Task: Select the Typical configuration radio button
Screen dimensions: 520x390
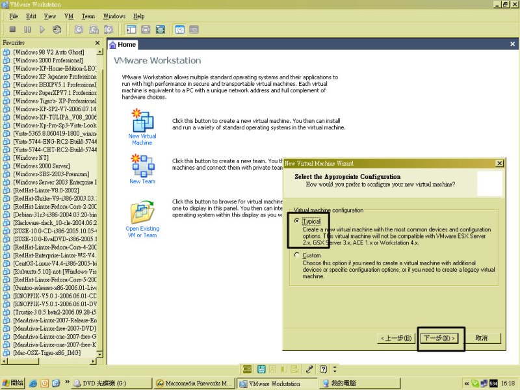Action: click(296, 221)
